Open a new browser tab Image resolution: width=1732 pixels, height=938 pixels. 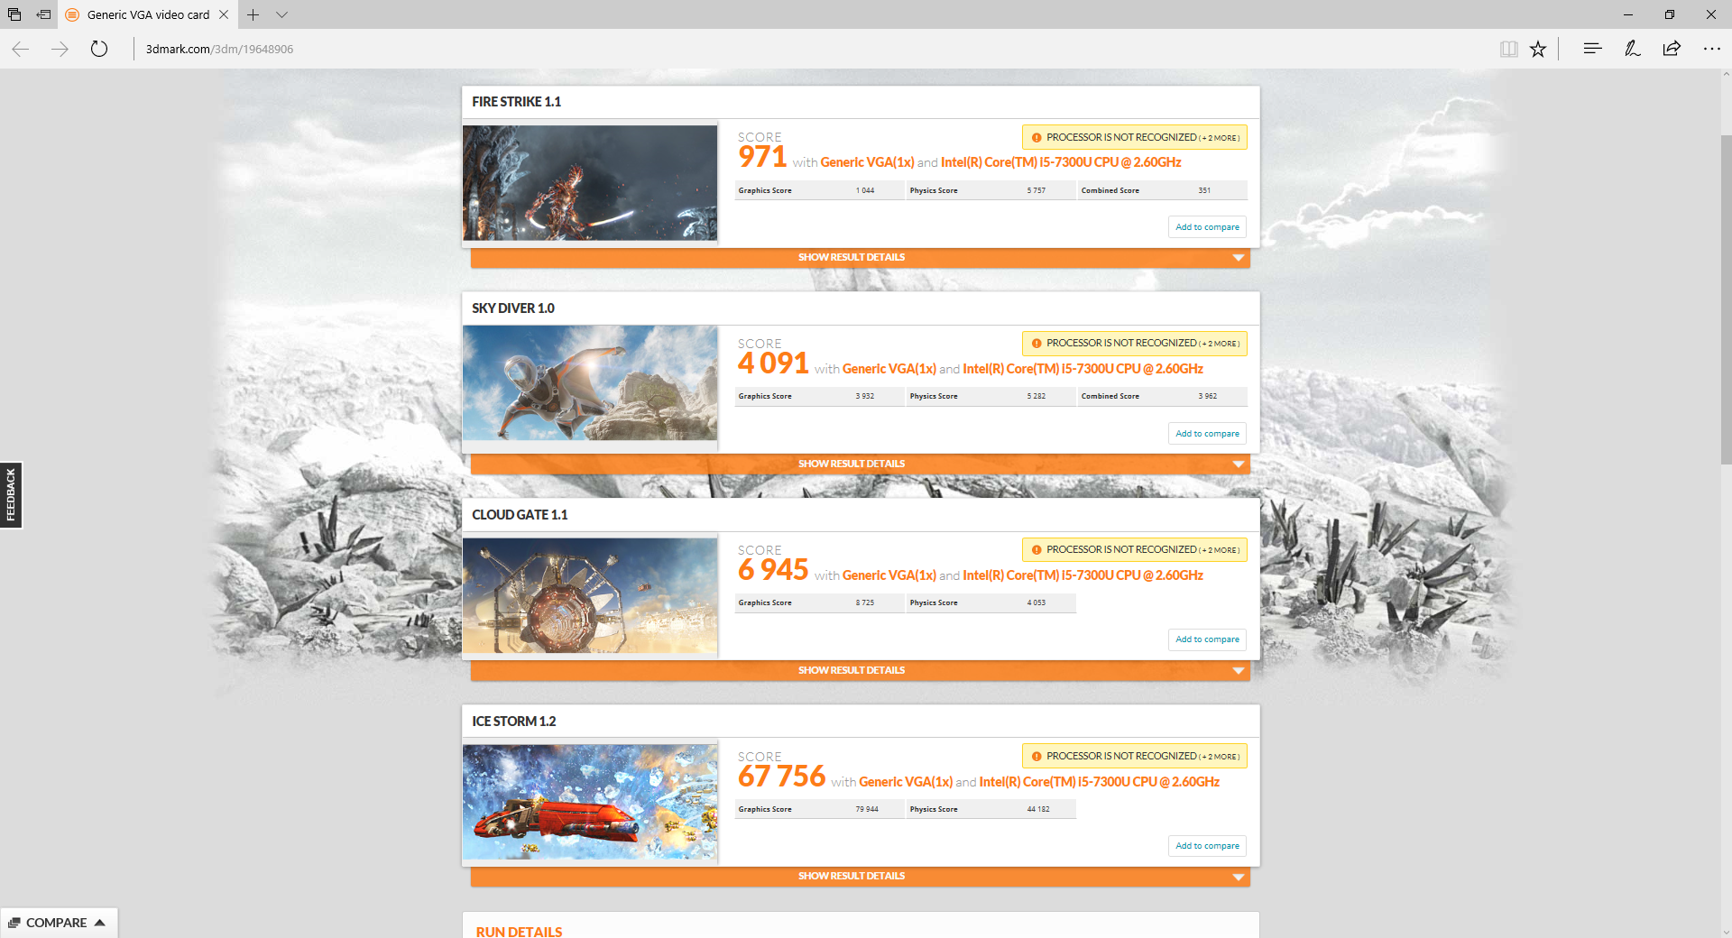tap(253, 14)
